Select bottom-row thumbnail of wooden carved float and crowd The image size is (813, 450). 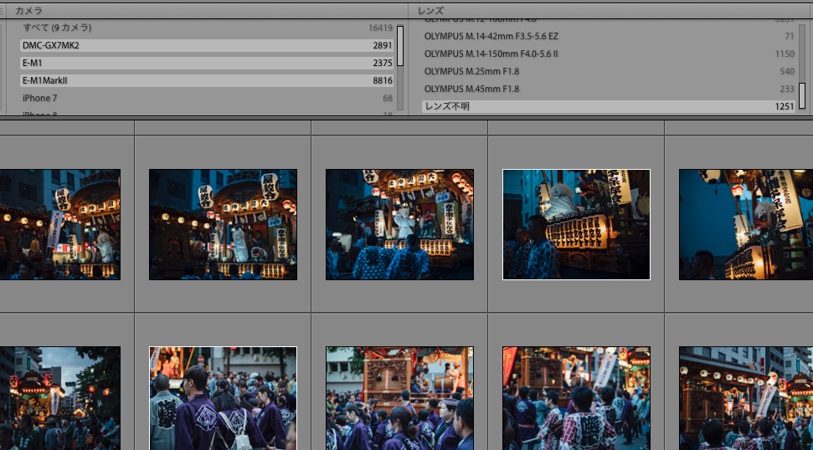[399, 398]
